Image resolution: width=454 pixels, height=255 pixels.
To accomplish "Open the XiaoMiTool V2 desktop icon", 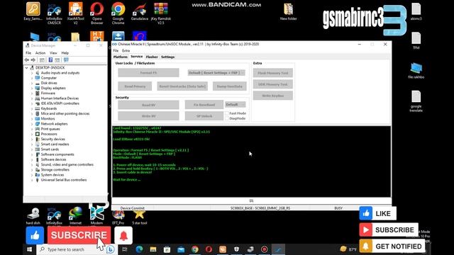I will coord(76,13).
